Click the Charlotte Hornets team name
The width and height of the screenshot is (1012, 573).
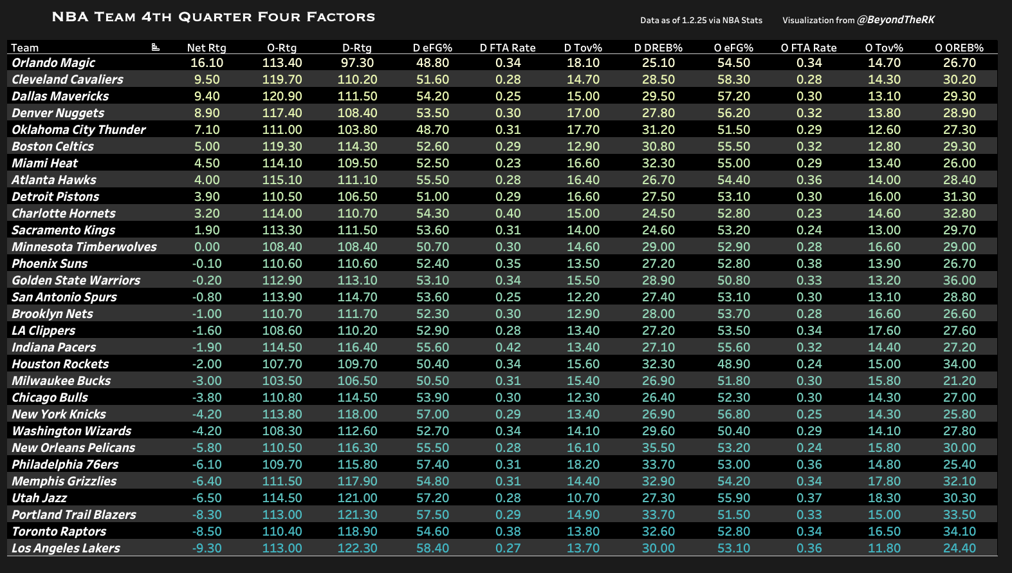click(64, 213)
